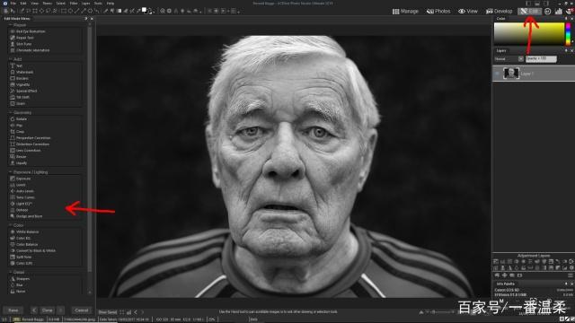Viewport: 575px width, 323px height.
Task: Switch to View mode
Action: click(x=468, y=12)
